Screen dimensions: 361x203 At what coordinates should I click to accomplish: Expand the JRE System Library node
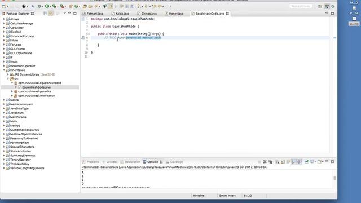[8, 74]
